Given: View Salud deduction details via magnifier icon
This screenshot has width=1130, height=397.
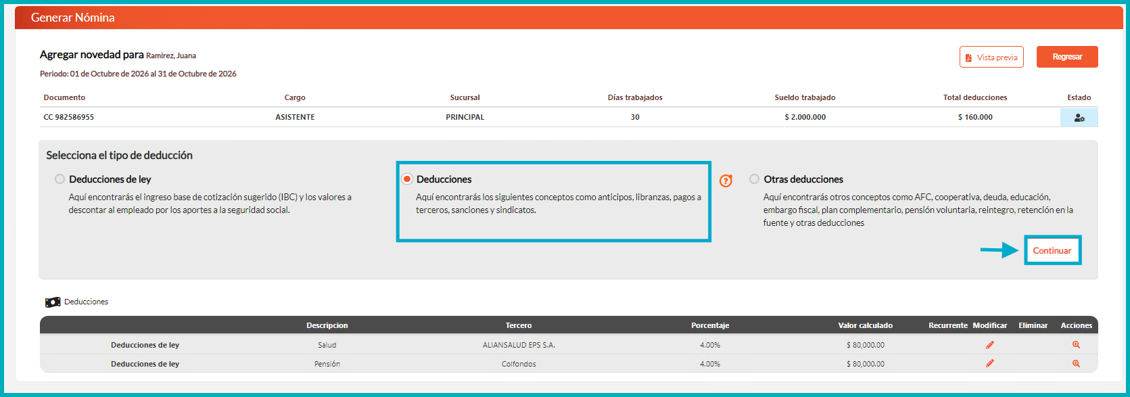Looking at the screenshot, I should (1076, 345).
